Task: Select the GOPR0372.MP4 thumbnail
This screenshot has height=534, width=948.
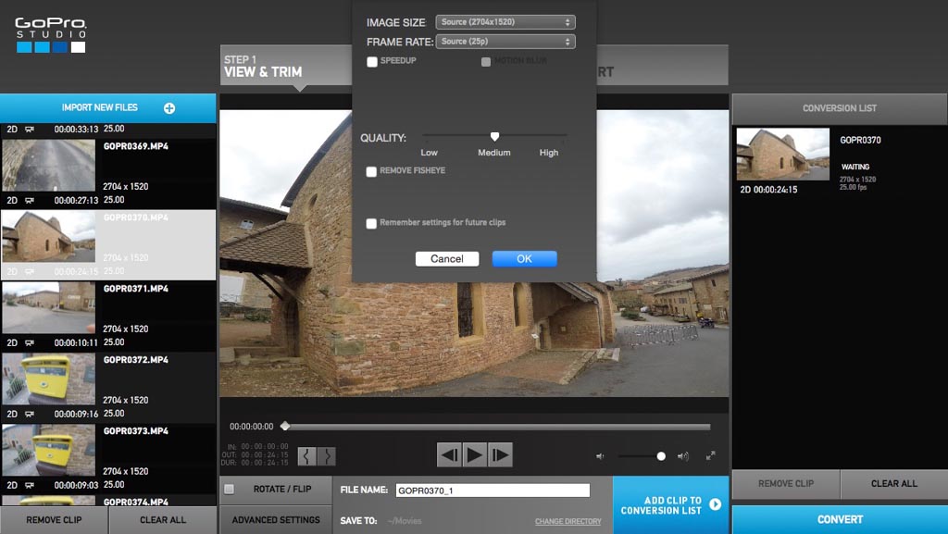Action: coord(48,379)
